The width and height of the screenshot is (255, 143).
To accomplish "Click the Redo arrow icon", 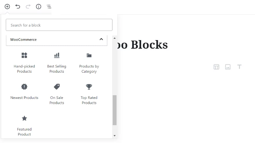I will coord(28,7).
